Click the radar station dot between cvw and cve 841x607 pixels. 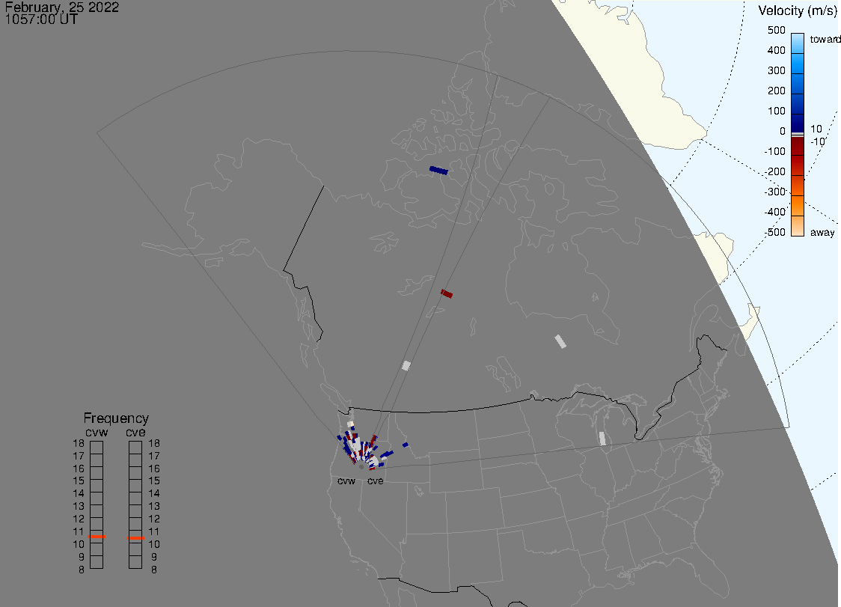(x=361, y=467)
